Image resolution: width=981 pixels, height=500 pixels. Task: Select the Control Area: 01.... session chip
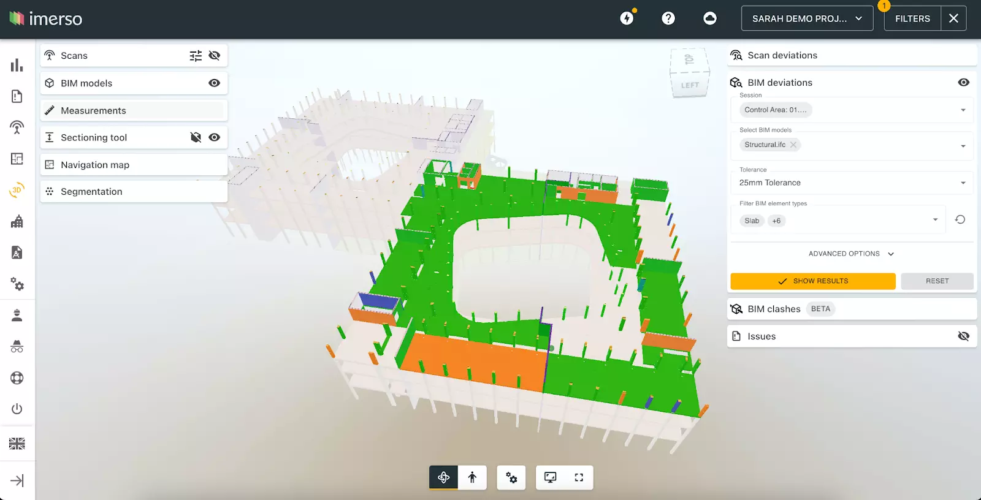tap(776, 110)
